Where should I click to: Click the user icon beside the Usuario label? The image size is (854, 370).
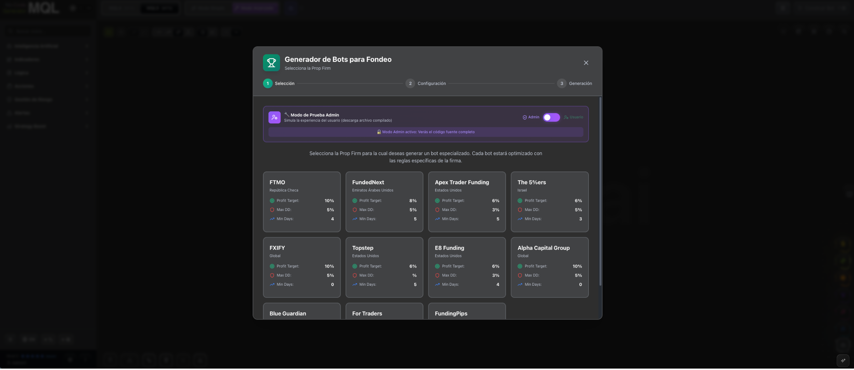click(566, 117)
